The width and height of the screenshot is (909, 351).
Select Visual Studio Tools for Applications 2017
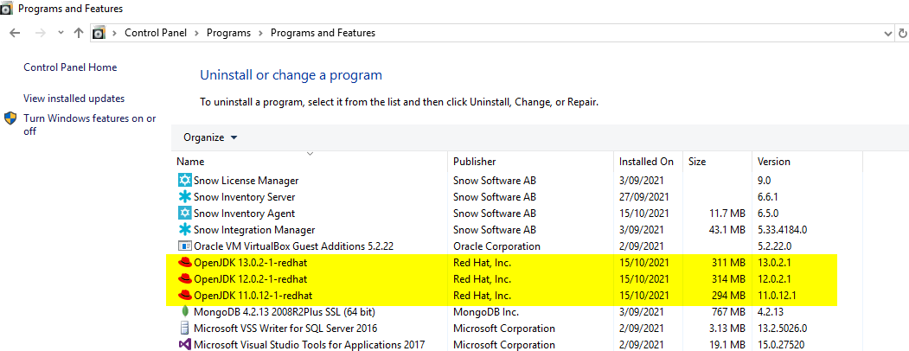click(309, 345)
